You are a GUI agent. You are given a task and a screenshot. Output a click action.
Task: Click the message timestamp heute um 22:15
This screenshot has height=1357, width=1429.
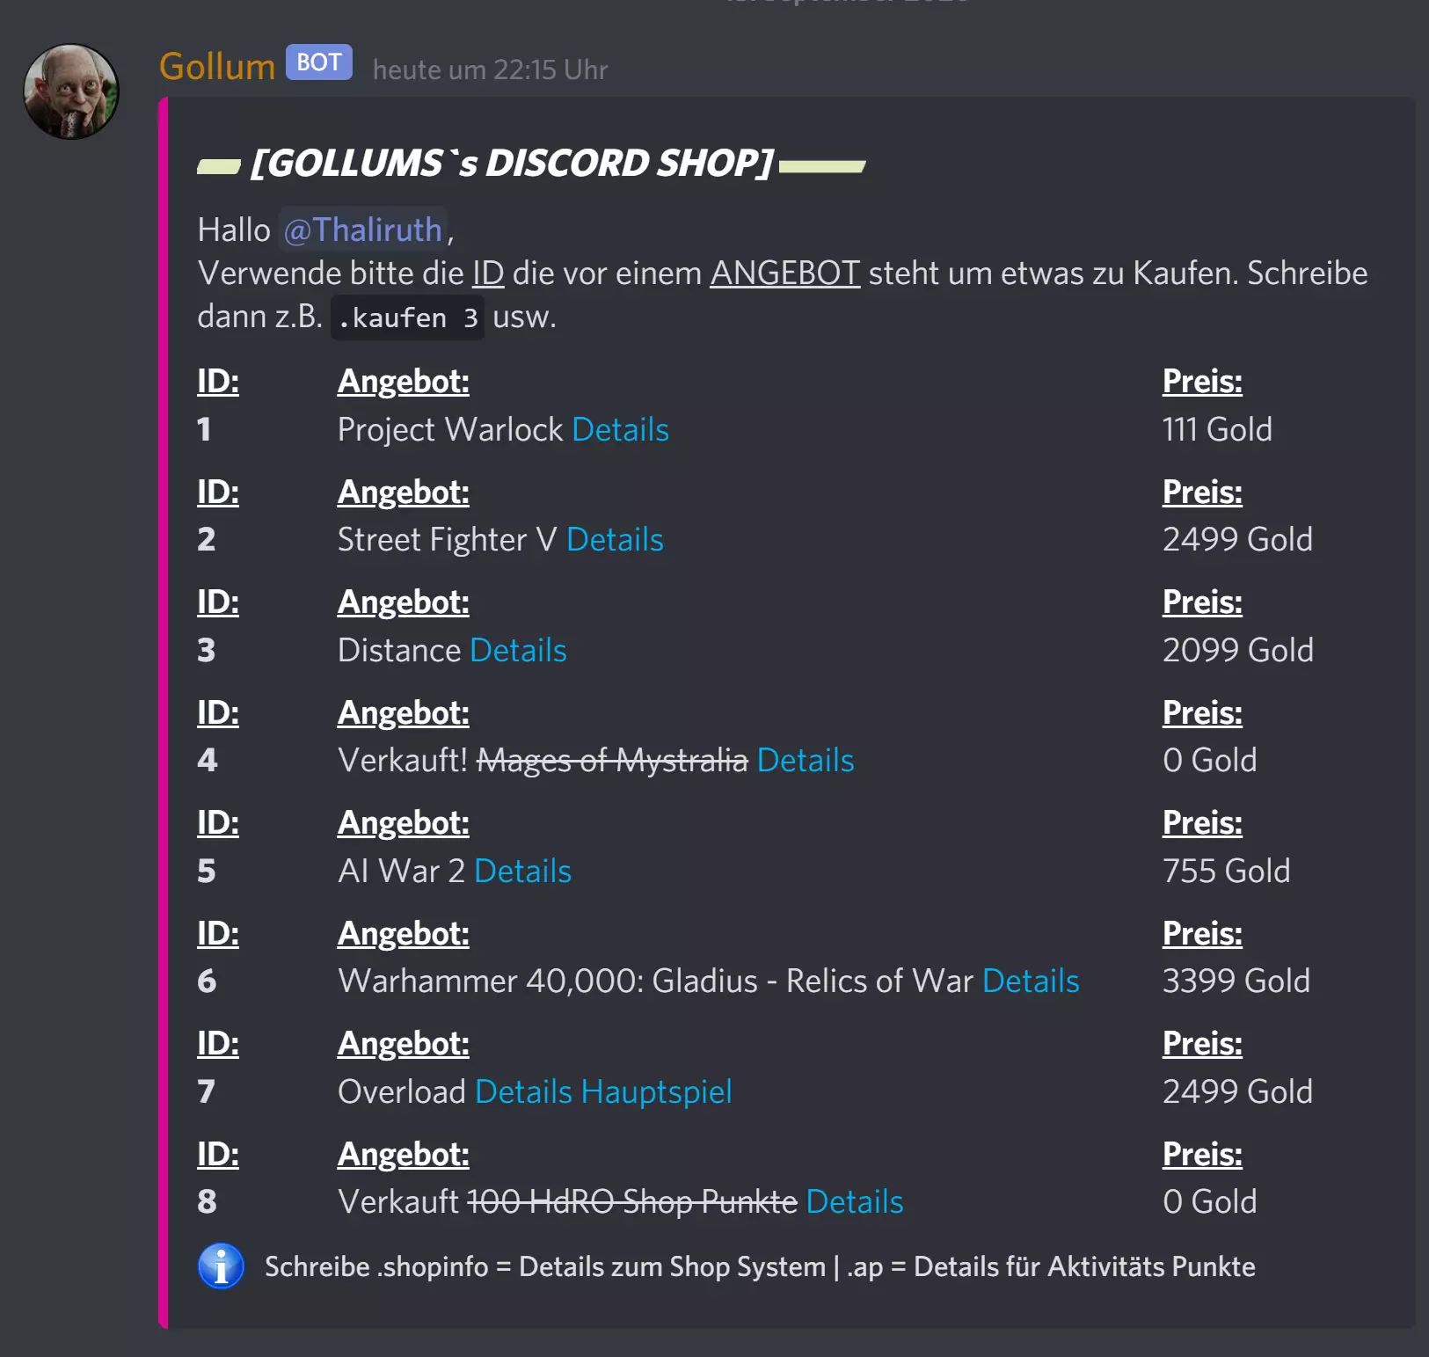(490, 69)
